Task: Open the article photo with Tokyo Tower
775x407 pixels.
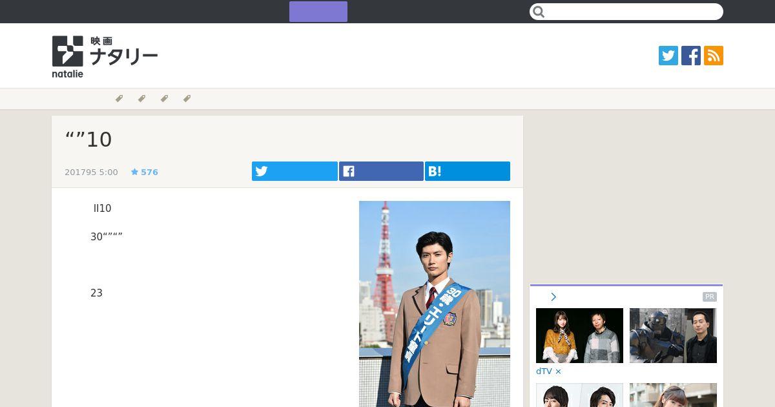Action: click(435, 304)
